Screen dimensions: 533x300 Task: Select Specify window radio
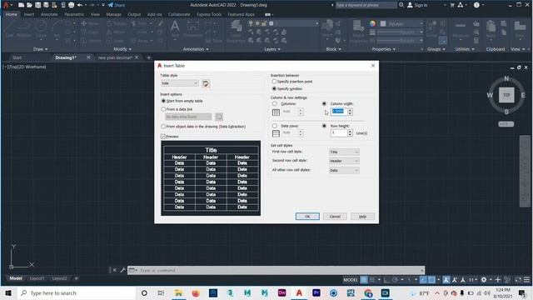[274, 89]
